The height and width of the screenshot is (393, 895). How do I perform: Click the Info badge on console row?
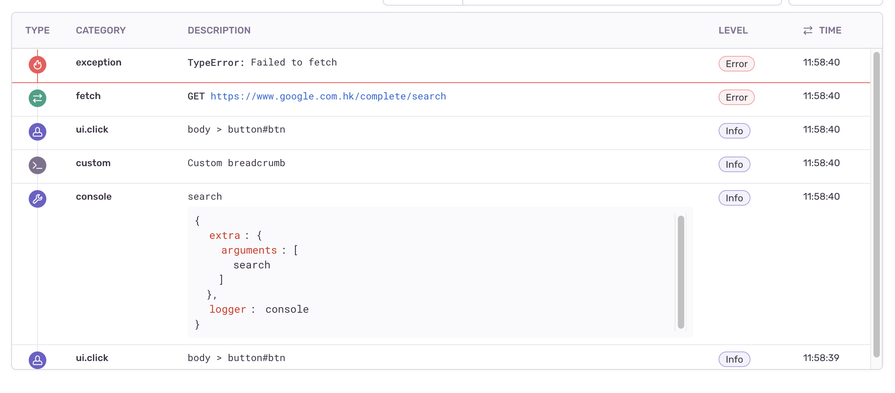coord(734,198)
